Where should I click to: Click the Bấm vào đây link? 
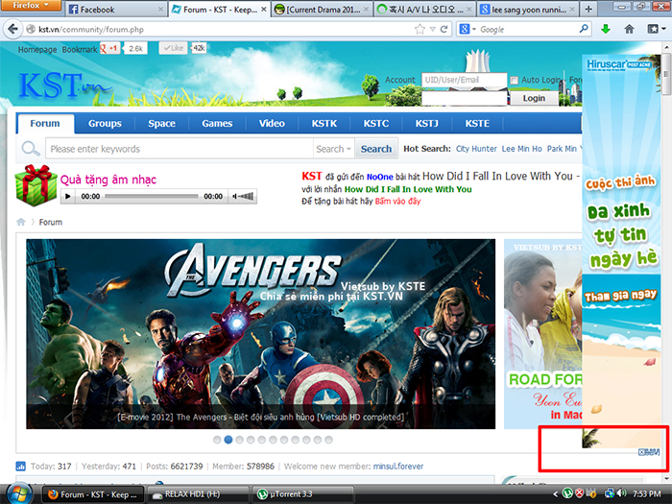pyautogui.click(x=397, y=201)
